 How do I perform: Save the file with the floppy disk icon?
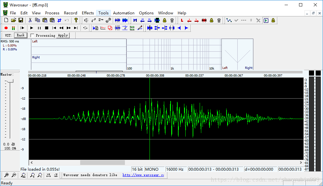tap(21, 20)
